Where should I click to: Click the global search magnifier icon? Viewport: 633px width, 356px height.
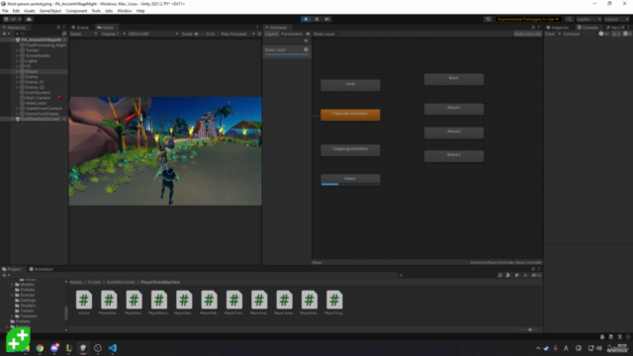(569, 19)
